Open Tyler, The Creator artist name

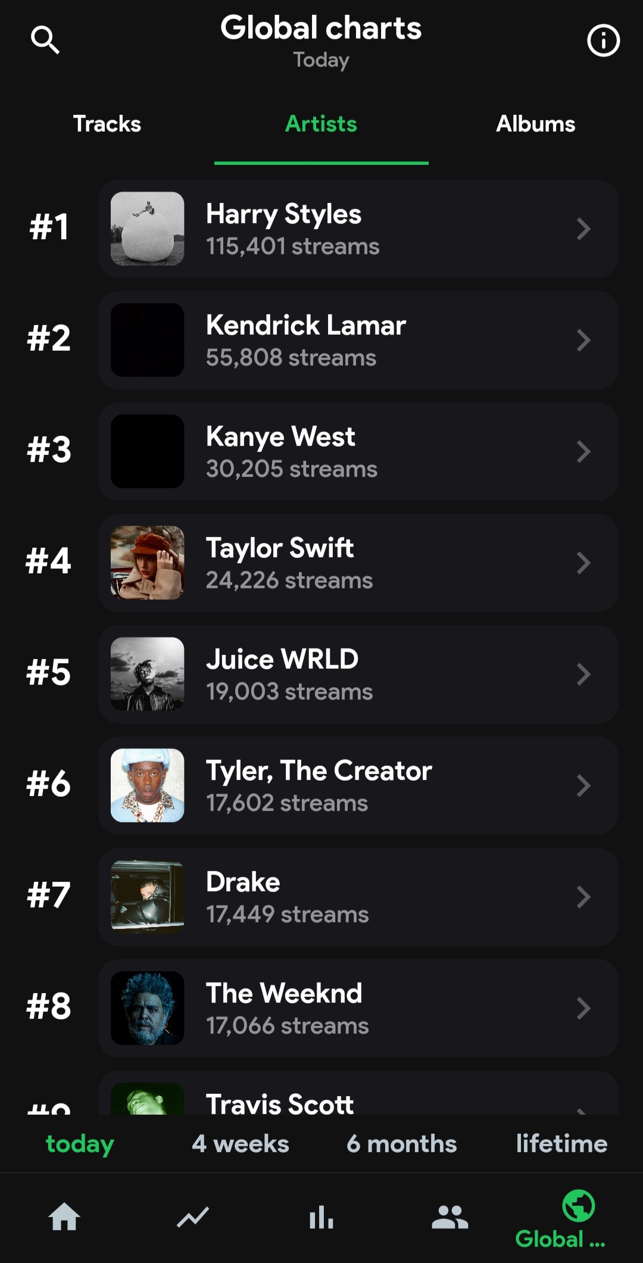(319, 771)
